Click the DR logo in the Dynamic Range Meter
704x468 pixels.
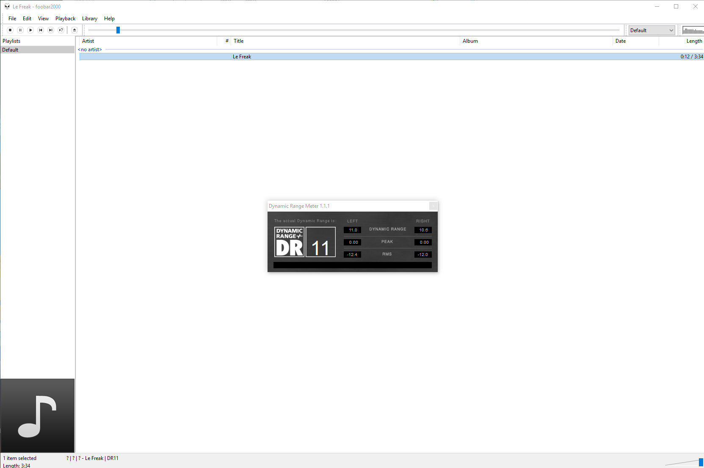point(290,242)
